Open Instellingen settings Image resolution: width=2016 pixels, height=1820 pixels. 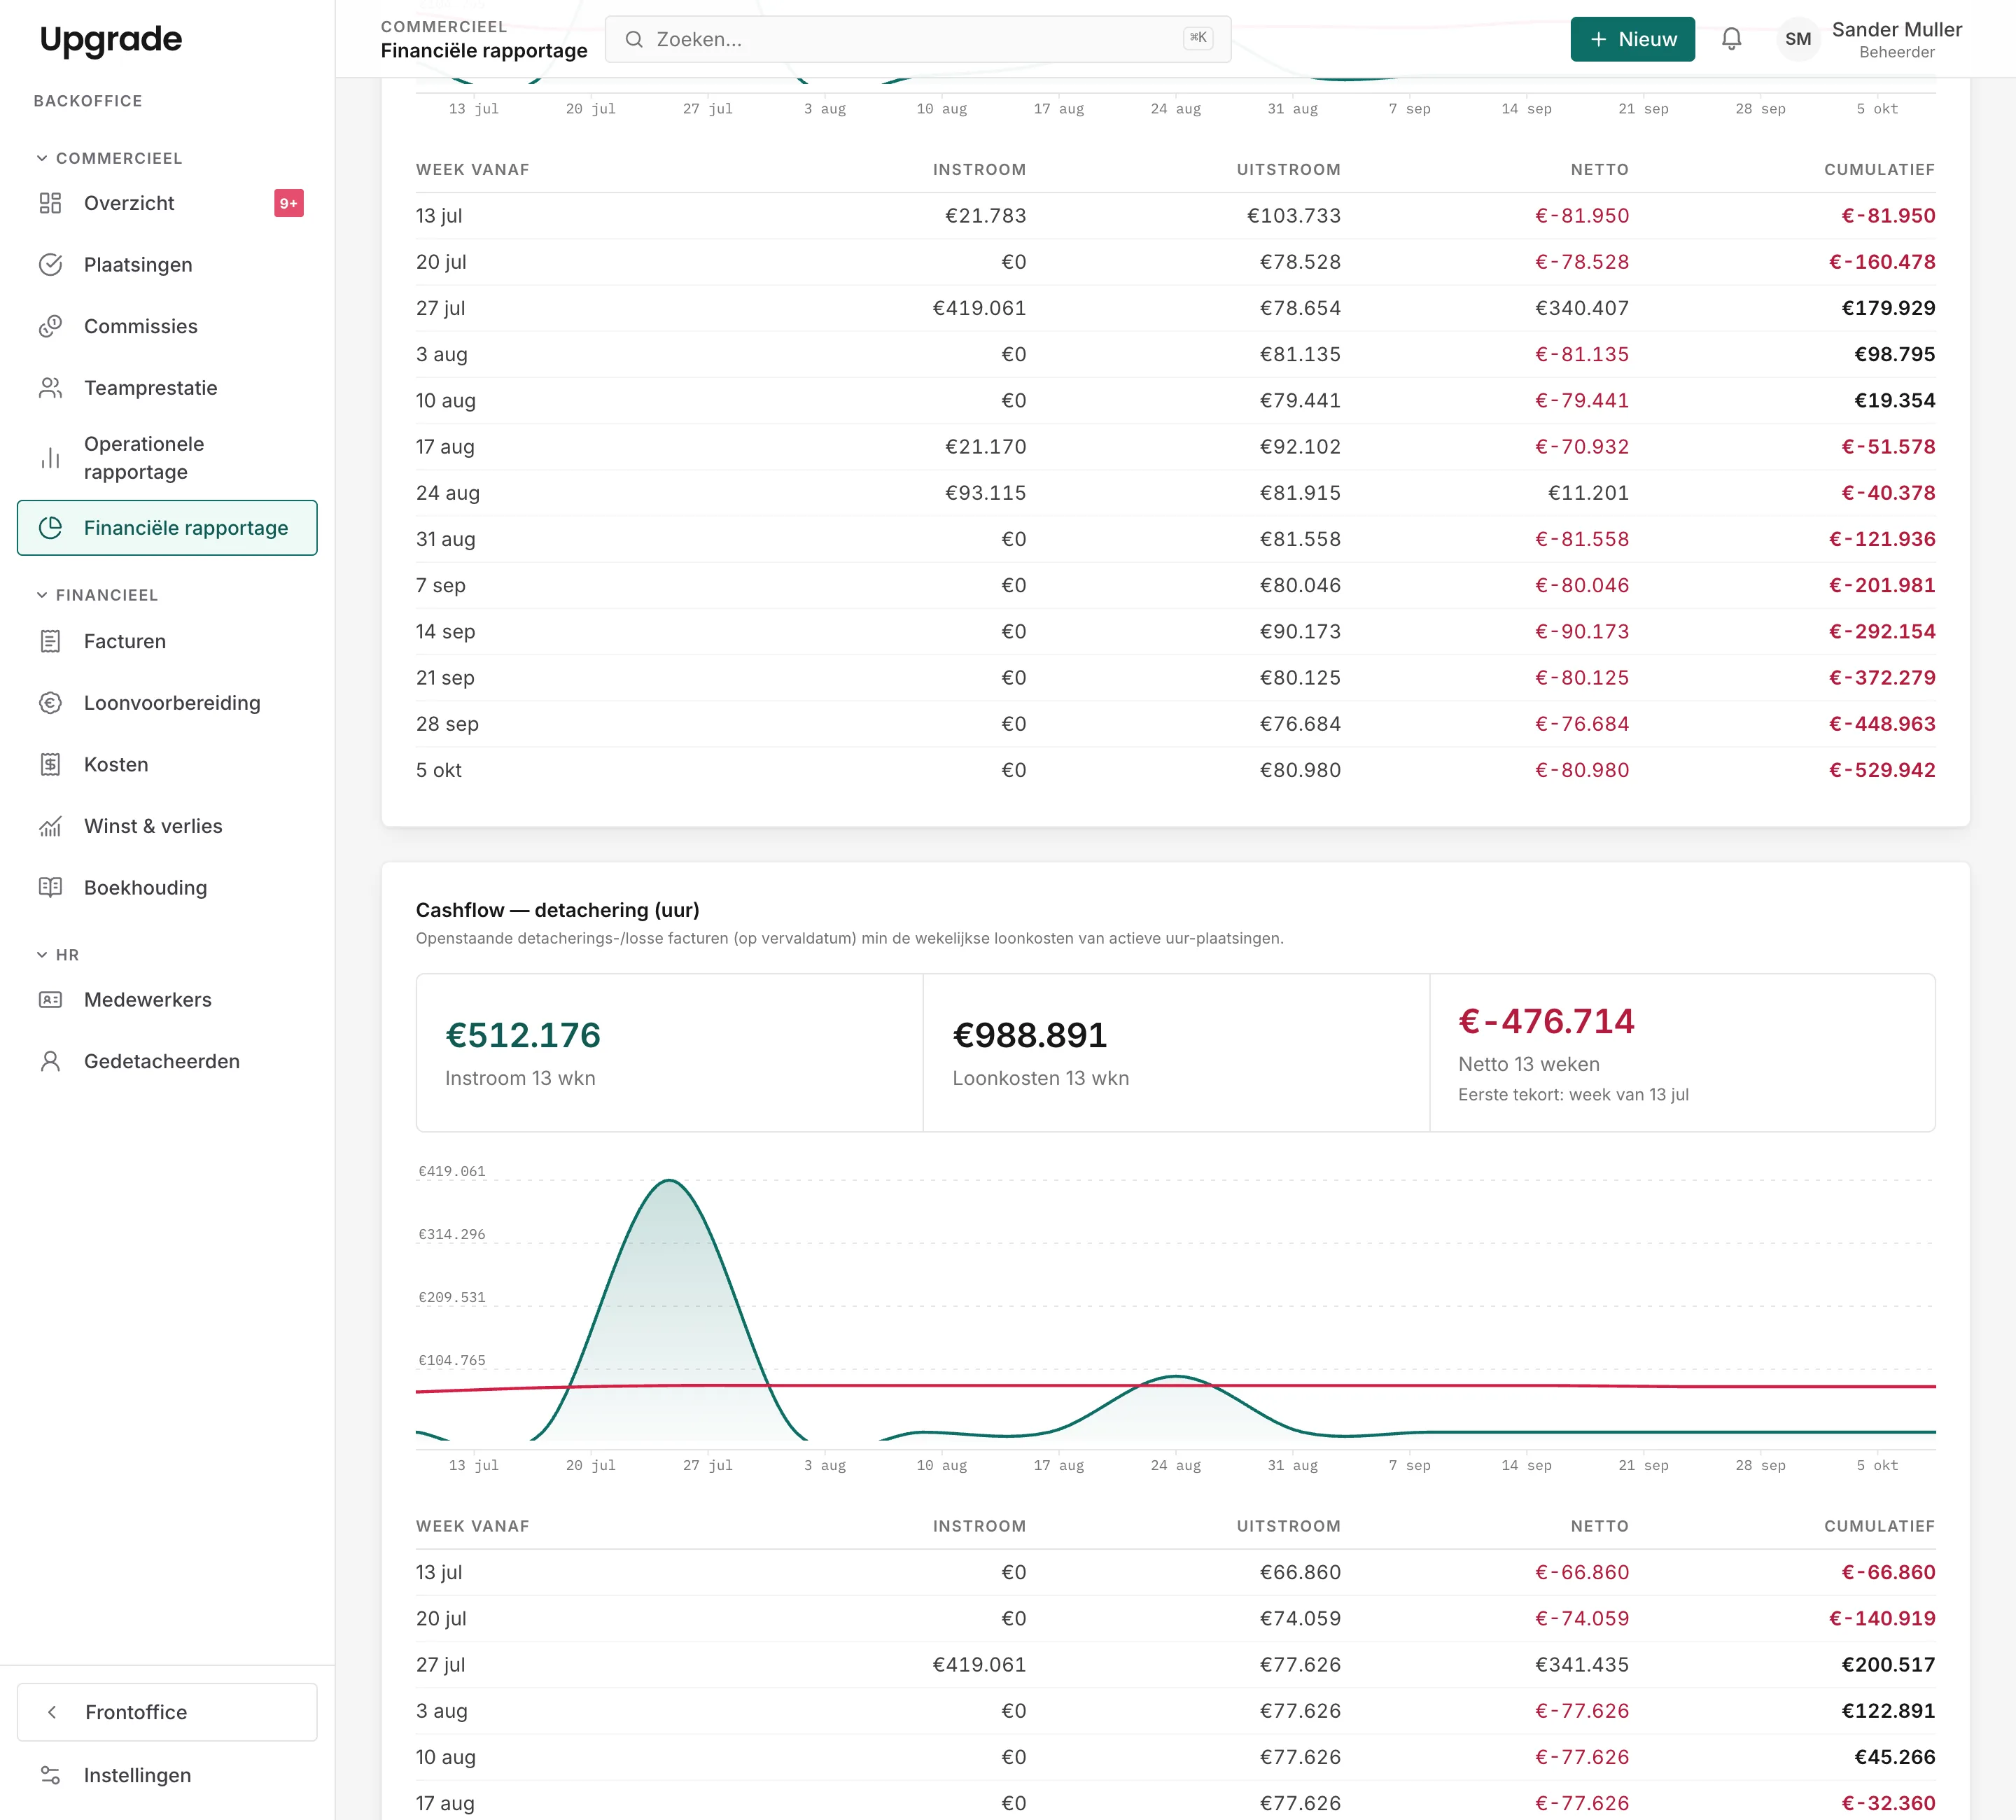click(x=167, y=1775)
